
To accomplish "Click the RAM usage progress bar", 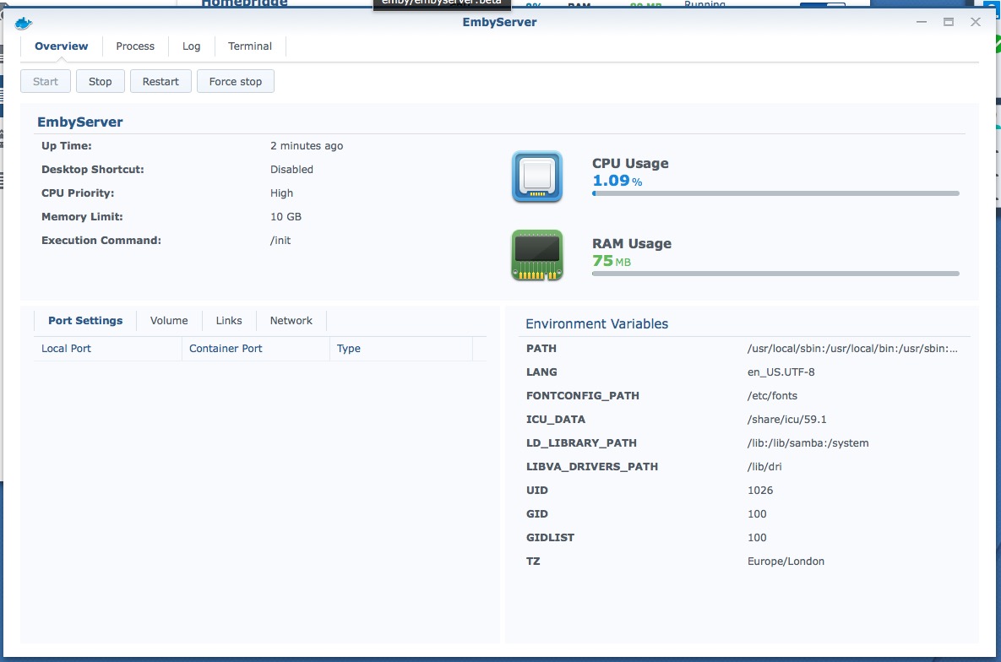I will tap(775, 274).
